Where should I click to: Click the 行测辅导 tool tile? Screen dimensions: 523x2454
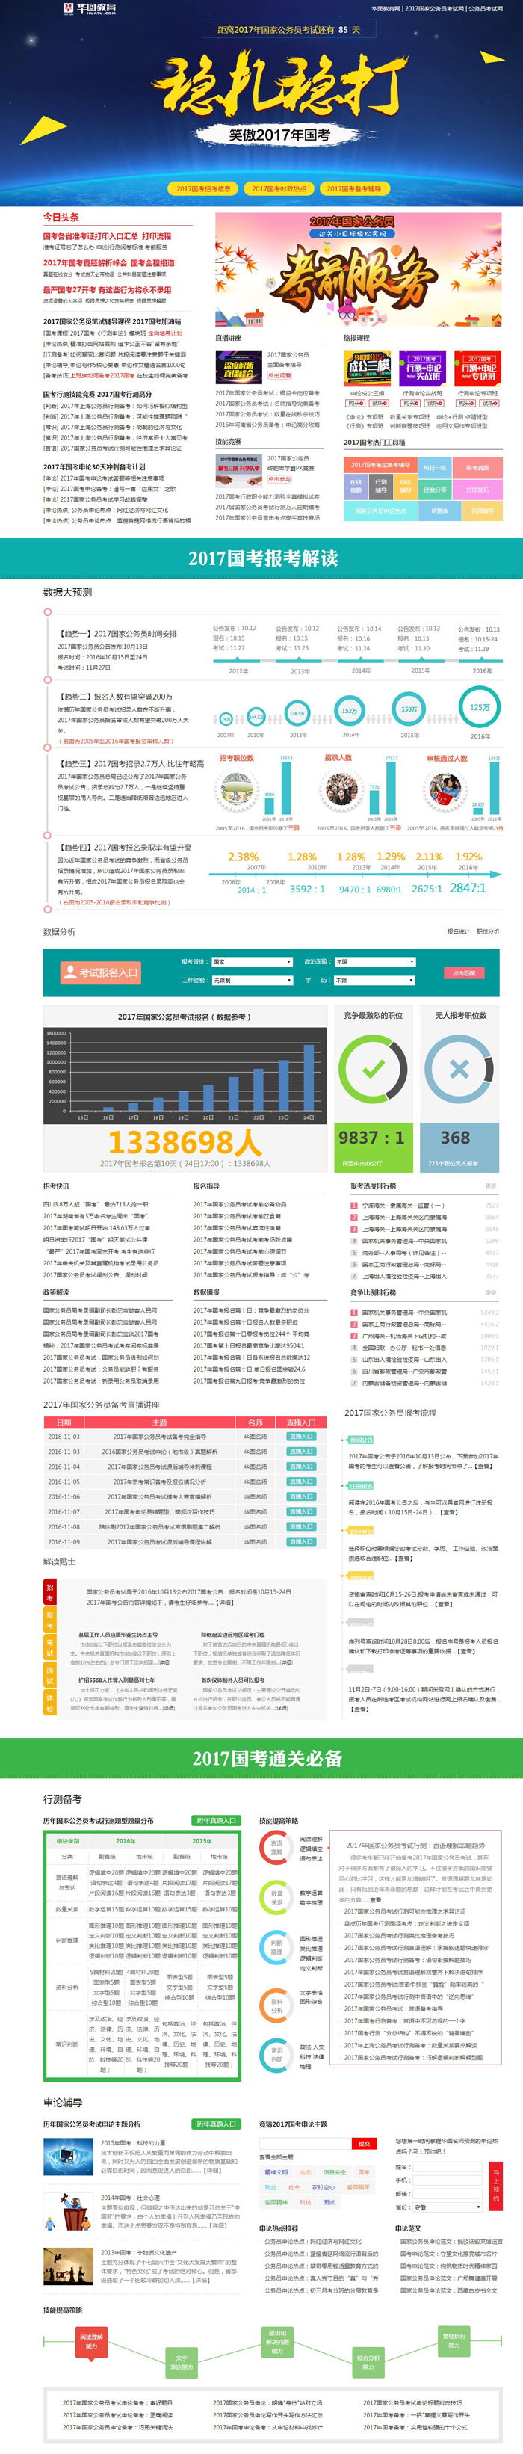click(x=380, y=486)
